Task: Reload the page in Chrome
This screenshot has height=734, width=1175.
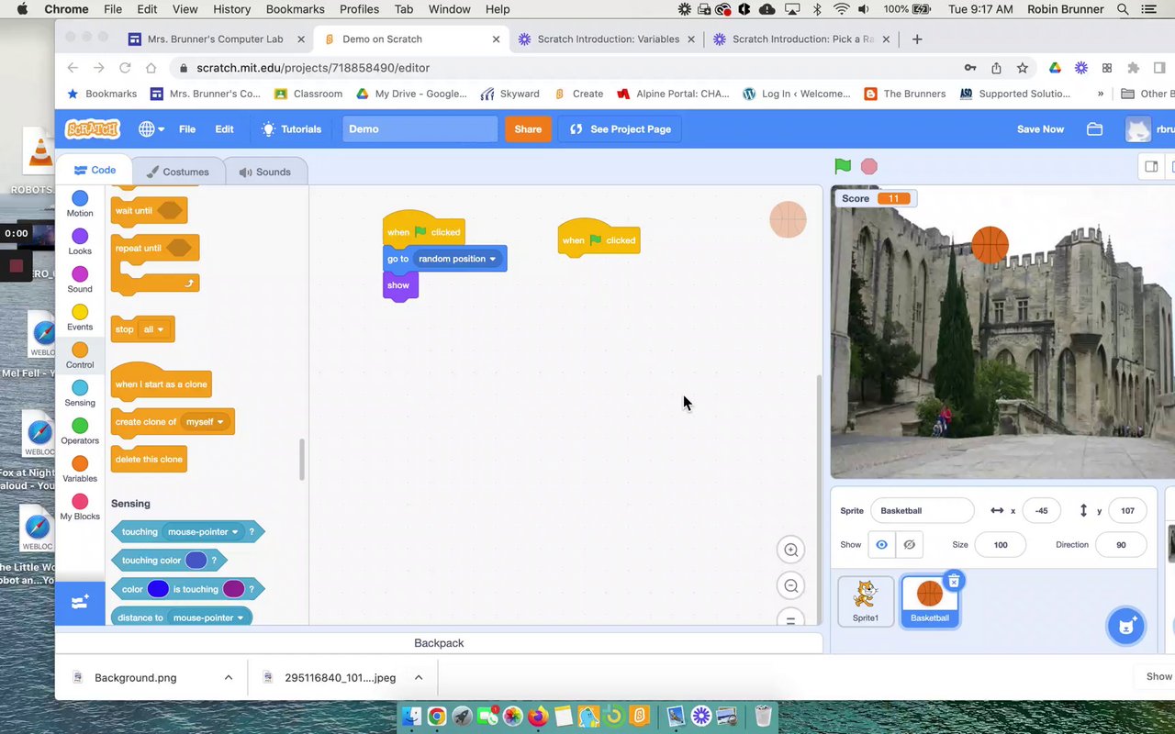Action: point(125,68)
